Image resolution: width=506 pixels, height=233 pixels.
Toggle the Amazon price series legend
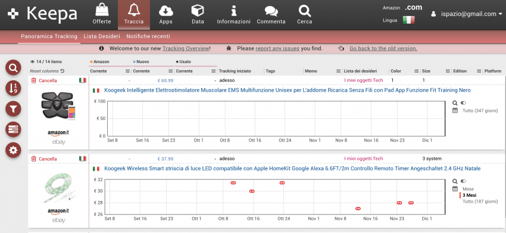pos(100,62)
